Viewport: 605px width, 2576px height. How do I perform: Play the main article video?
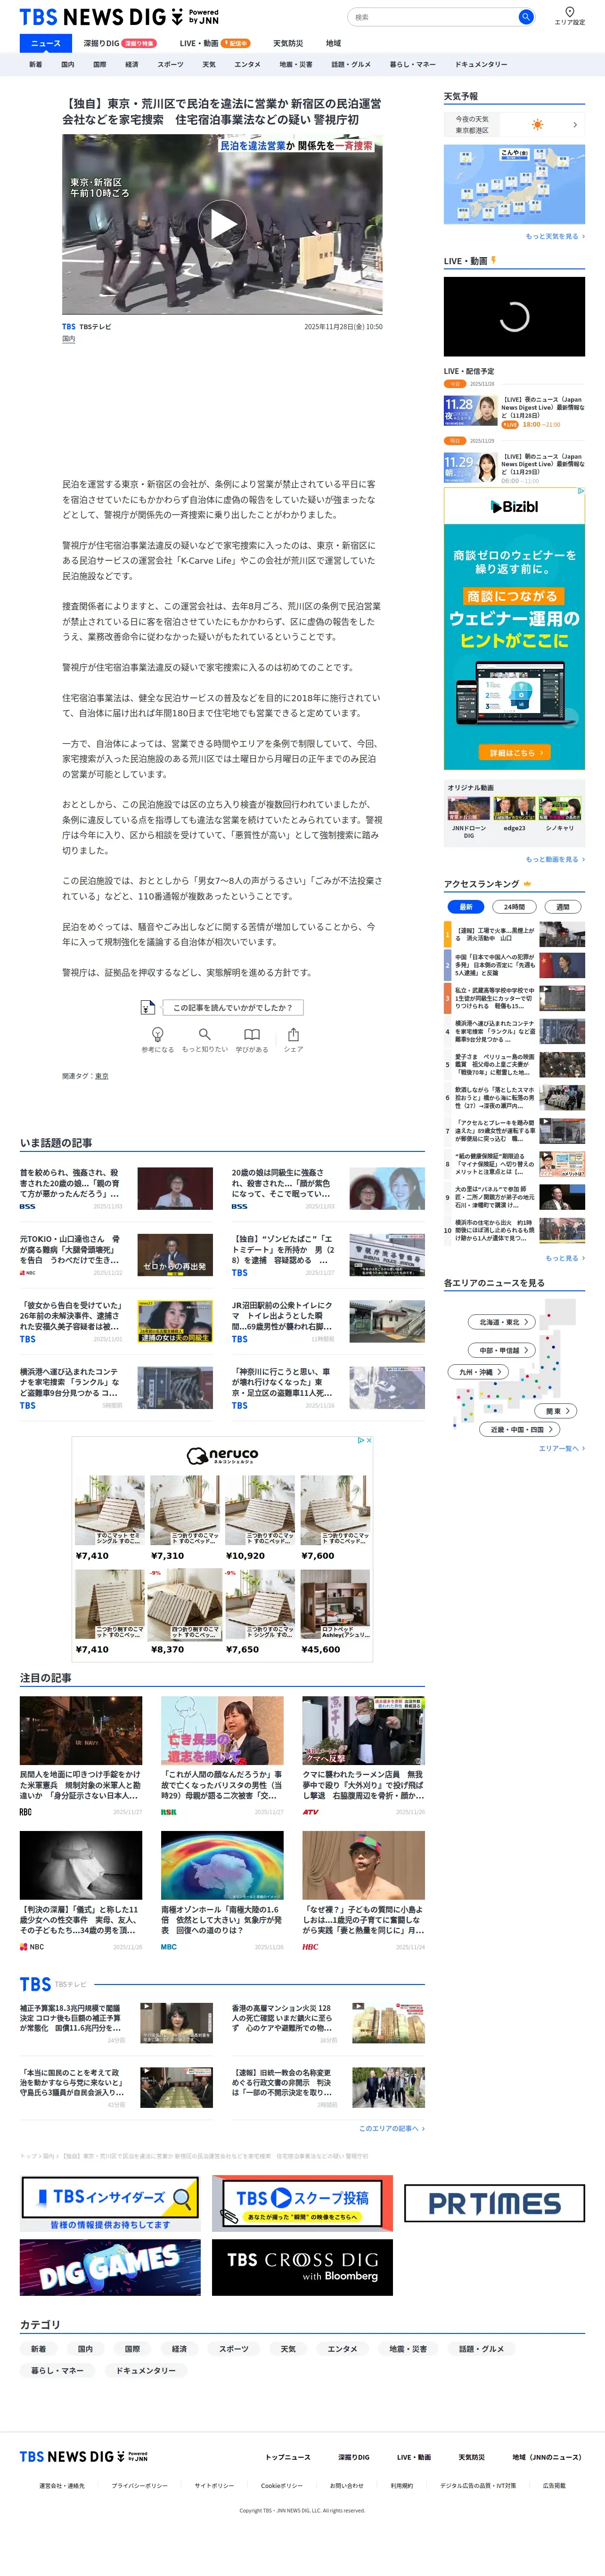pyautogui.click(x=222, y=223)
